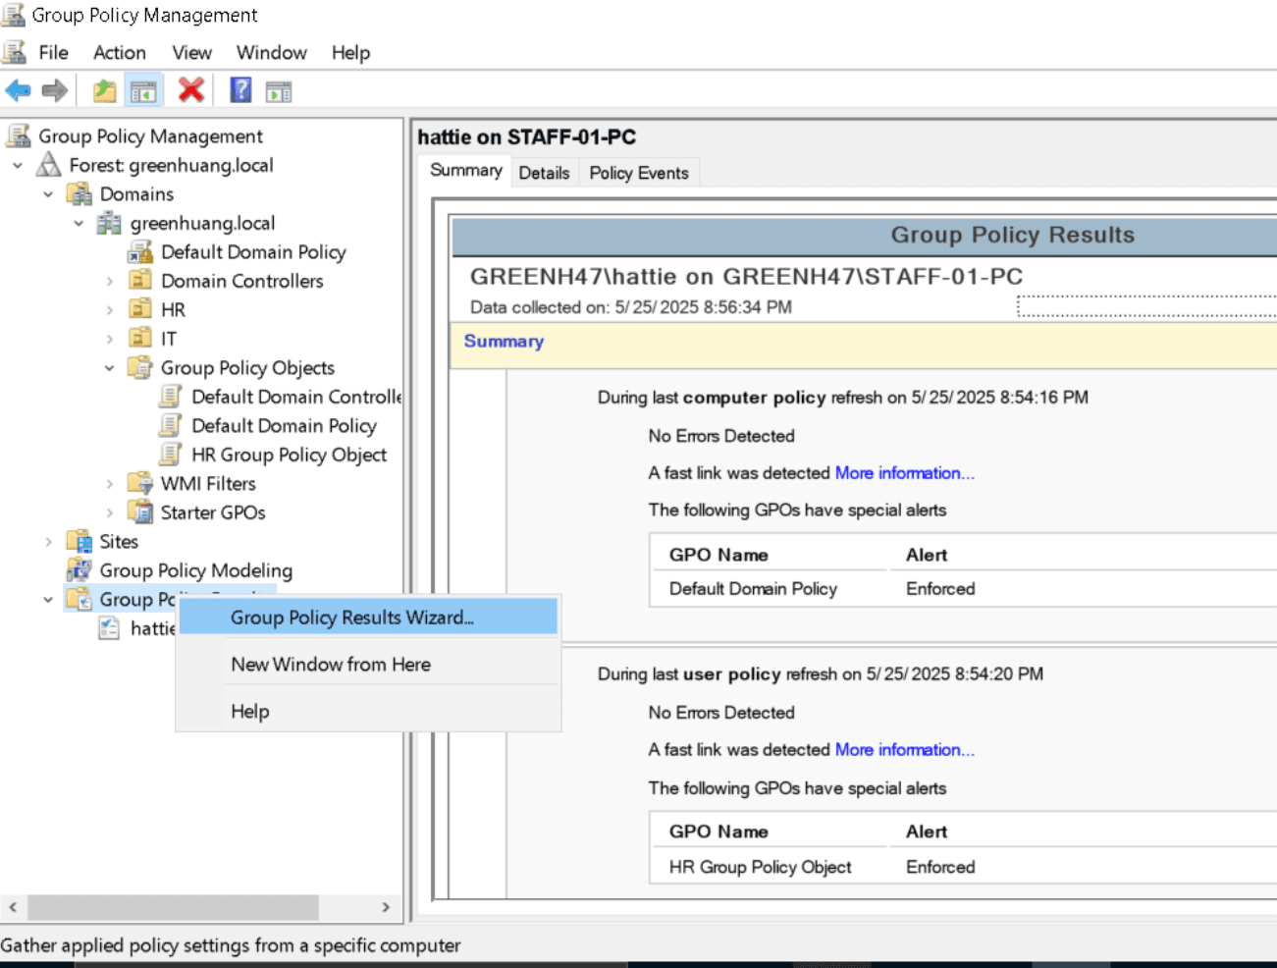Click the Back arrow toolbar icon
Image resolution: width=1277 pixels, height=968 pixels.
tap(18, 91)
